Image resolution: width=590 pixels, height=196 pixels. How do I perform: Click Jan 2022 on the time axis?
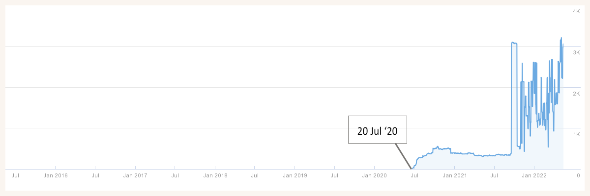point(534,175)
